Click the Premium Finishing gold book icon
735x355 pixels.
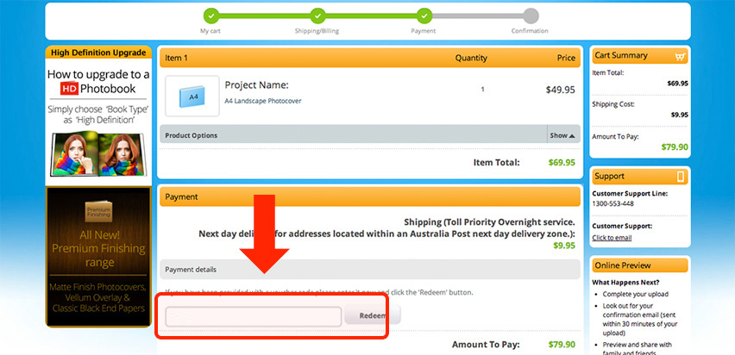click(98, 212)
